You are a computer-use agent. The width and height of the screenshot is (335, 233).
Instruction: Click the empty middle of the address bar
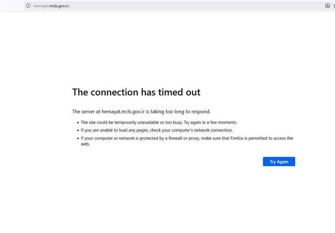coord(188,5)
